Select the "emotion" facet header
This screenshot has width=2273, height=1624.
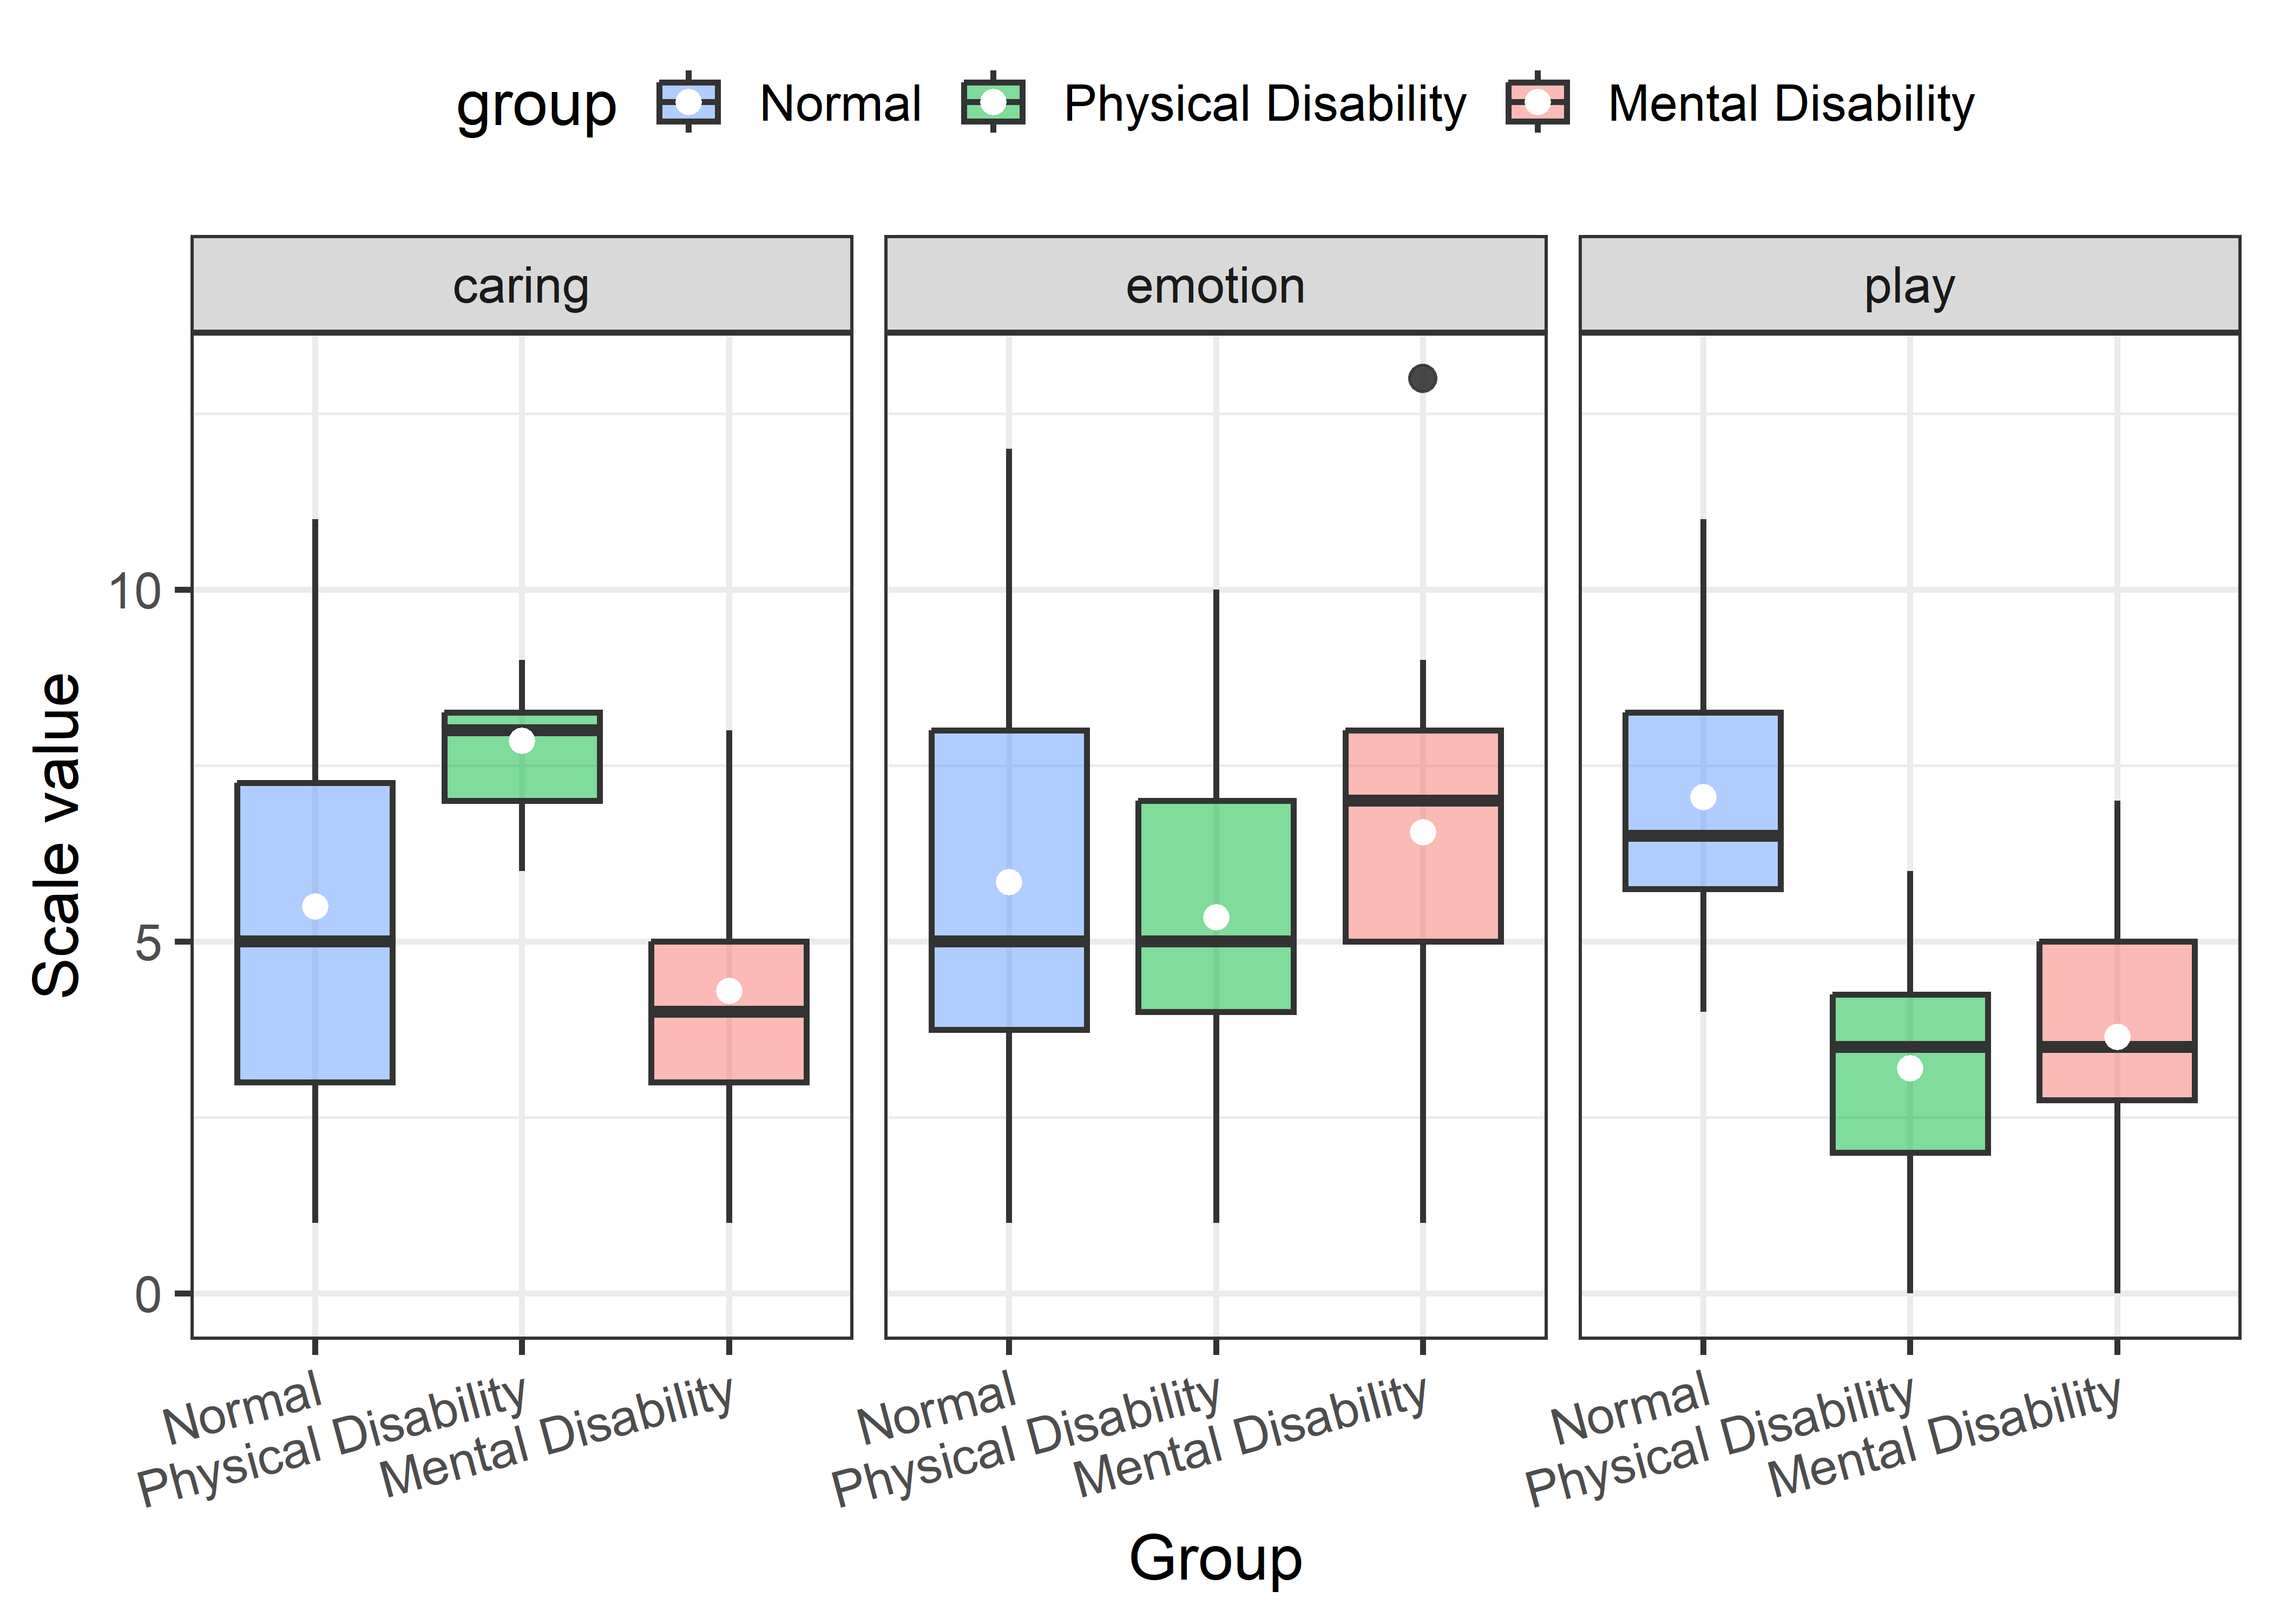(x=1216, y=286)
